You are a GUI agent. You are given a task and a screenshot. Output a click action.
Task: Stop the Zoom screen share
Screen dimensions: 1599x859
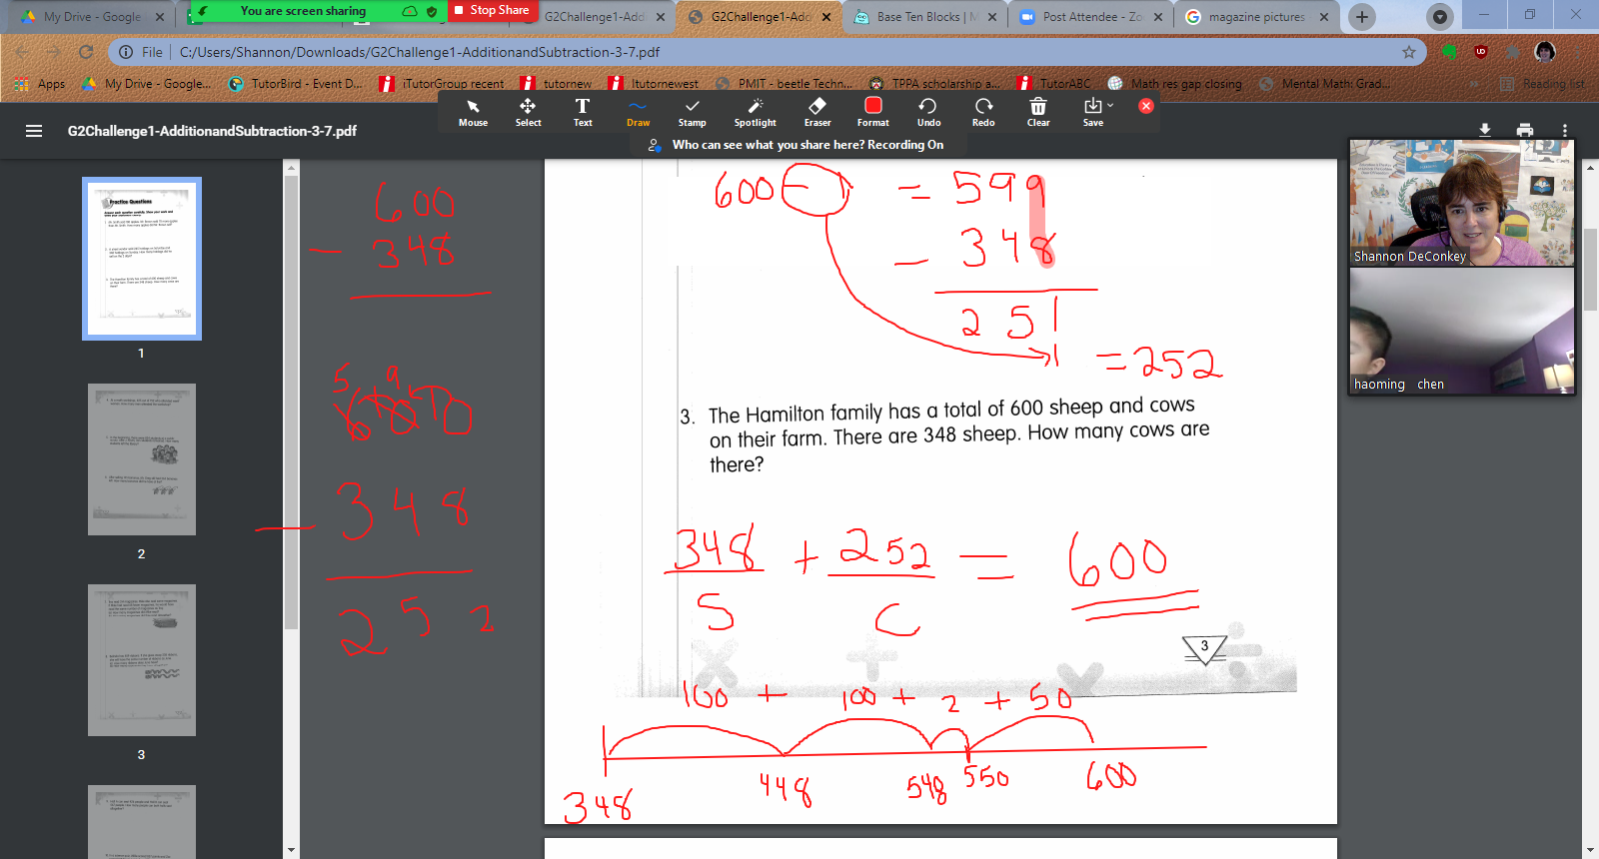pyautogui.click(x=491, y=10)
